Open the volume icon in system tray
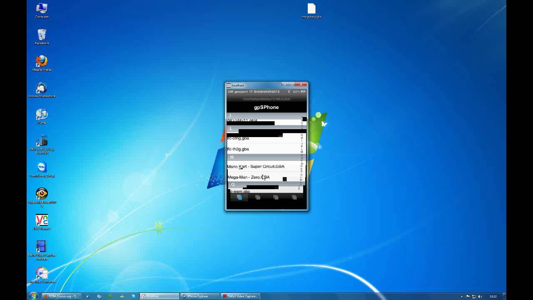Viewport: 533px width, 300px height. [480, 296]
